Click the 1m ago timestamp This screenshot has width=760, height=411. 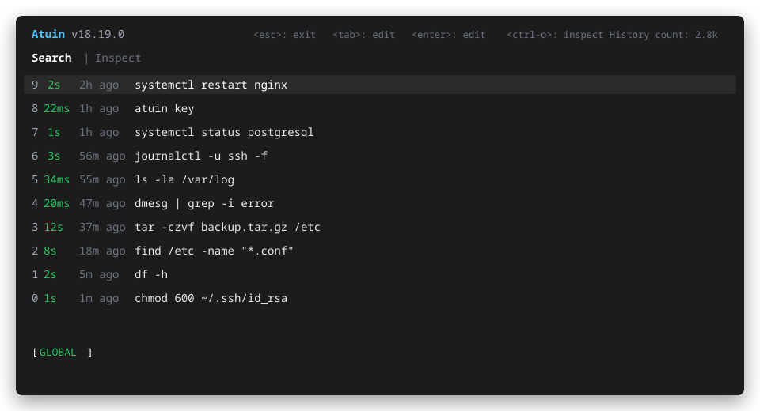[x=99, y=298]
